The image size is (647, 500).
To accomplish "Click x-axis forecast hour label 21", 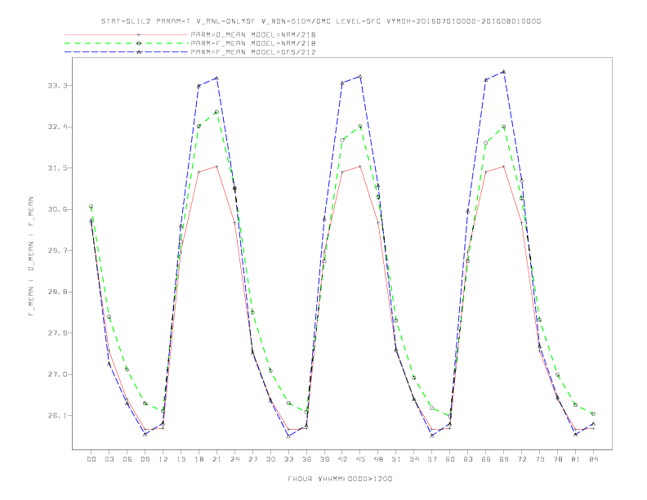I will click(x=216, y=459).
